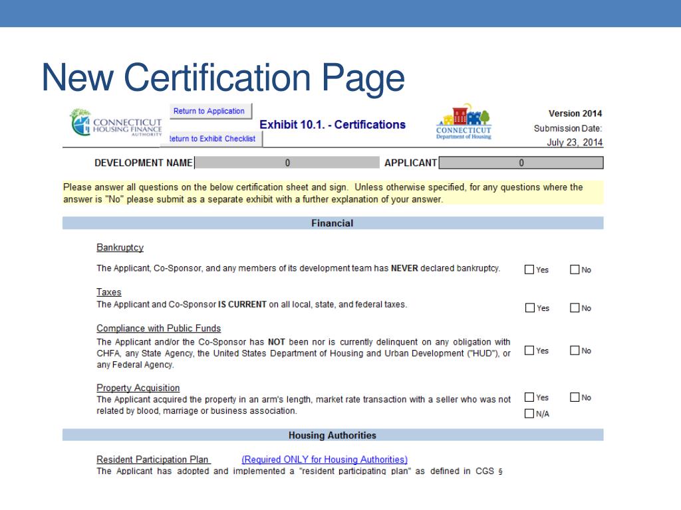Image resolution: width=681 pixels, height=510 pixels.
Task: Click the Exhibit 10.1. - Certifications title
Action: pyautogui.click(x=333, y=124)
